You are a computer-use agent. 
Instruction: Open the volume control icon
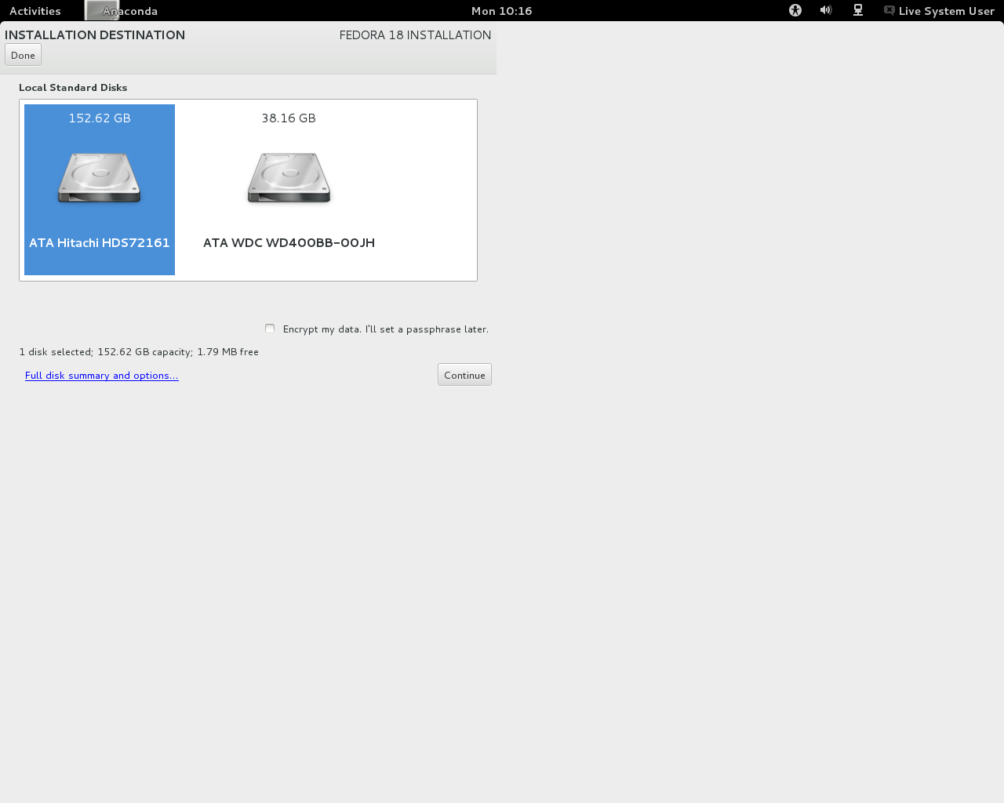tap(826, 10)
